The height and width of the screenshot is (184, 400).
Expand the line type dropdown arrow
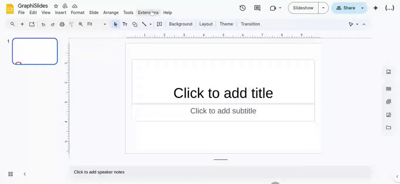pos(150,24)
